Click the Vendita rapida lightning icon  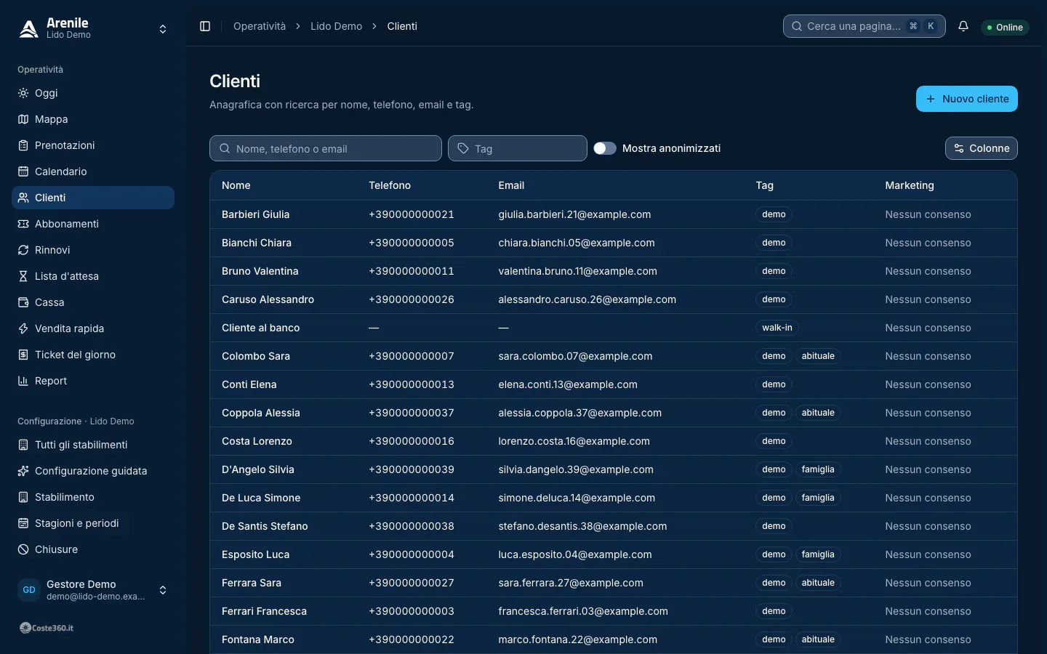pyautogui.click(x=23, y=328)
